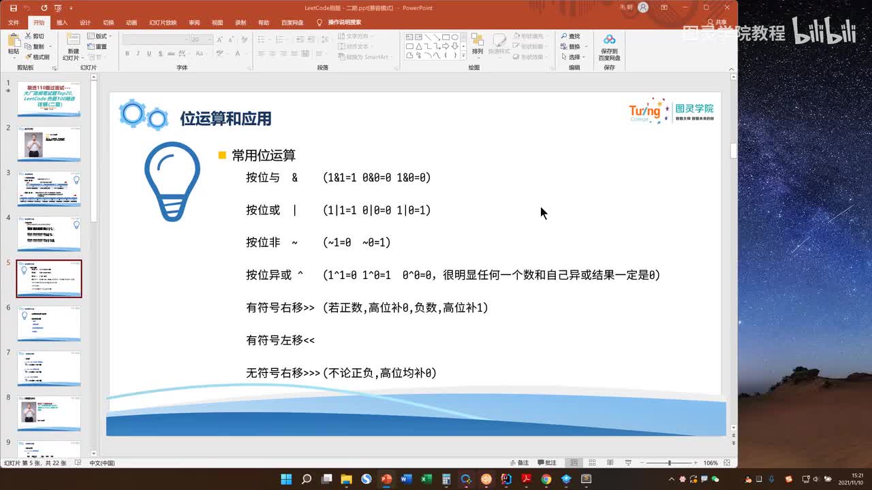Viewport: 872px width, 490px height.
Task: Select the right arrow shape in gallery
Action: pyautogui.click(x=446, y=46)
